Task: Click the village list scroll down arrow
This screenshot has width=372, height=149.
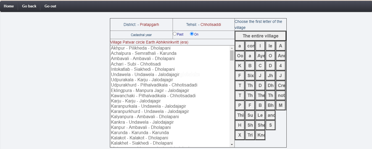Action: tap(232, 145)
